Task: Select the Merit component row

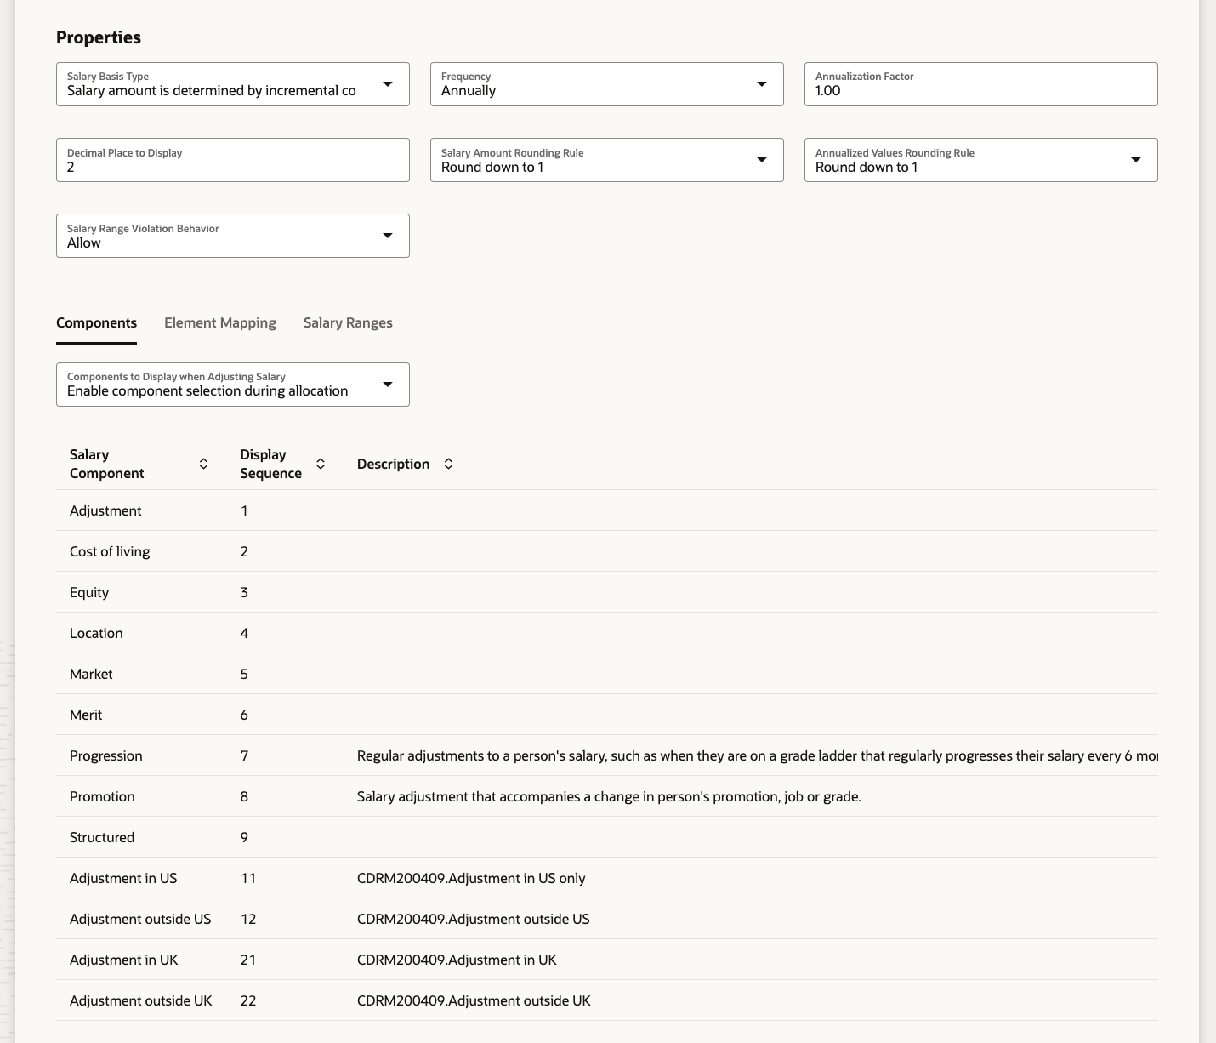Action: tap(607, 715)
